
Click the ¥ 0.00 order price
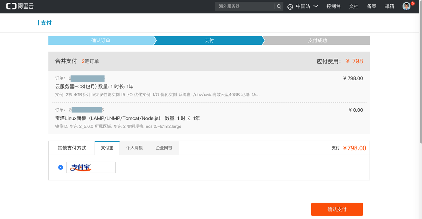pyautogui.click(x=356, y=110)
